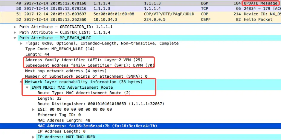
Task: Select packet 50 TCP row
Action: tap(140, 9)
